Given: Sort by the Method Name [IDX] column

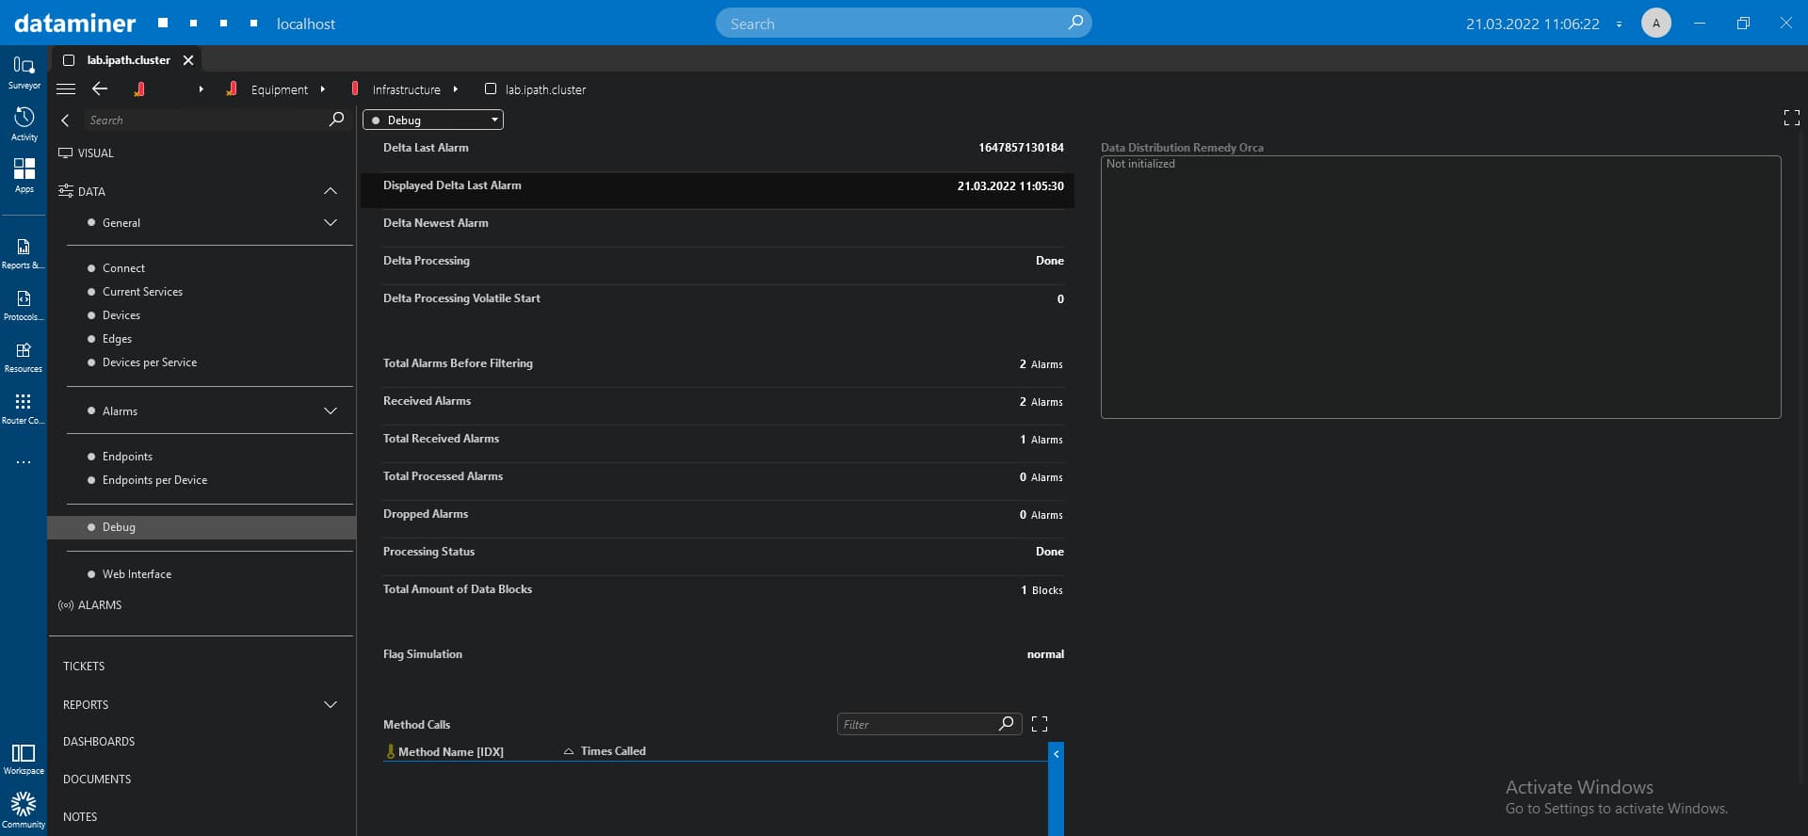Looking at the screenshot, I should 450,751.
